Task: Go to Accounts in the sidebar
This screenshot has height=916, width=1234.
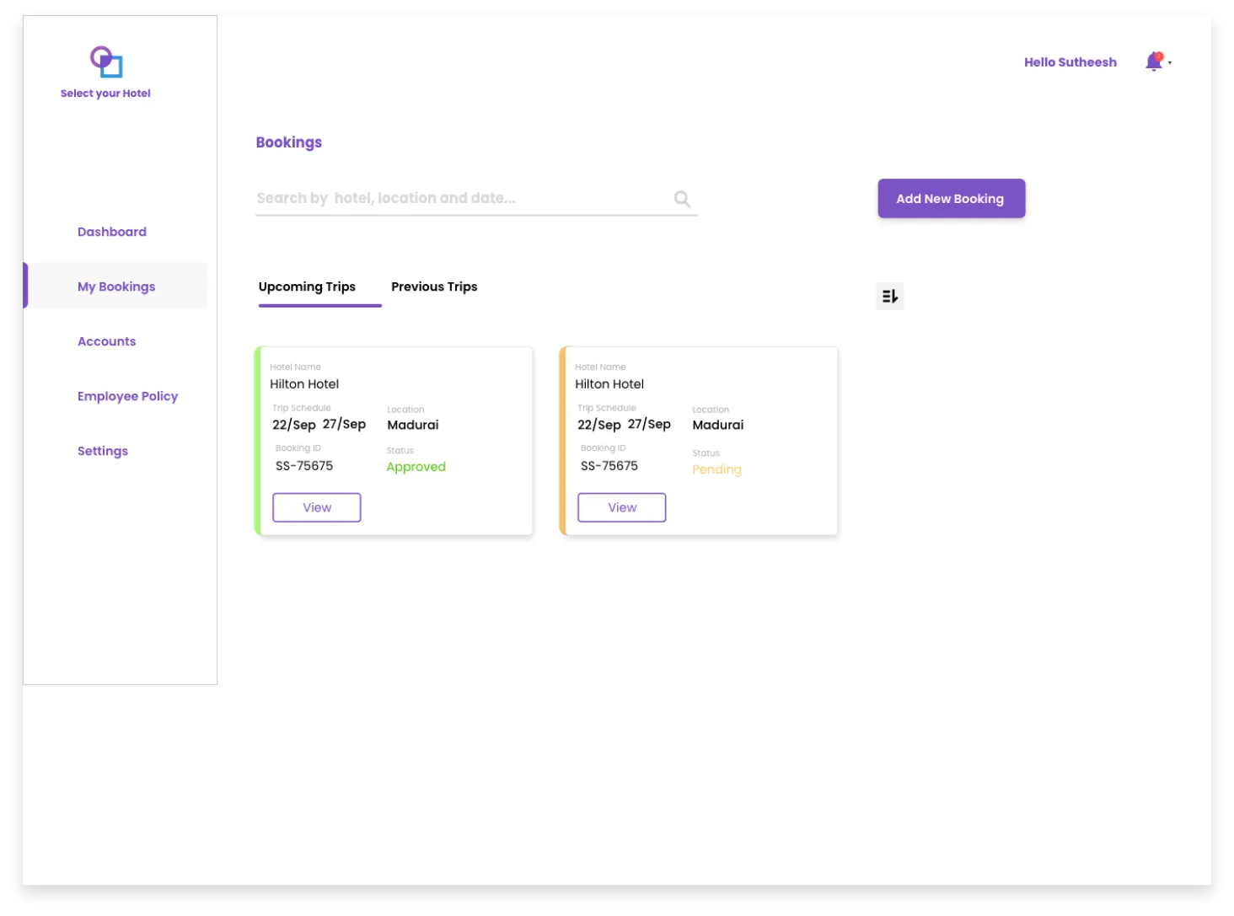Action: 106,341
